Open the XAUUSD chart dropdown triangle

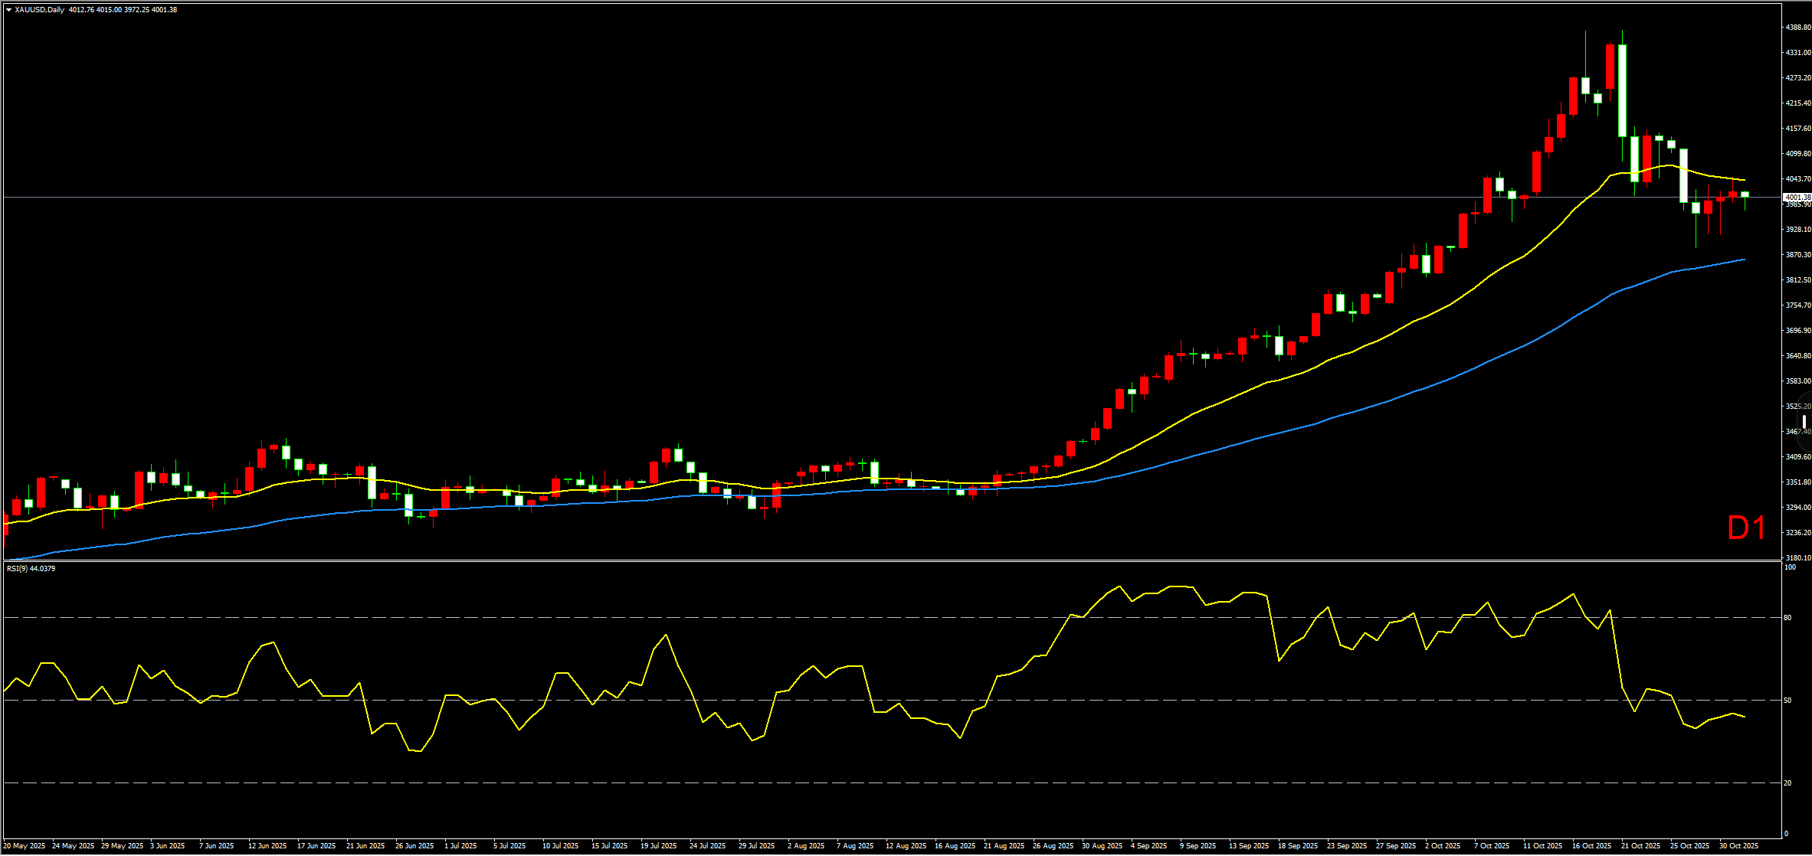[8, 10]
